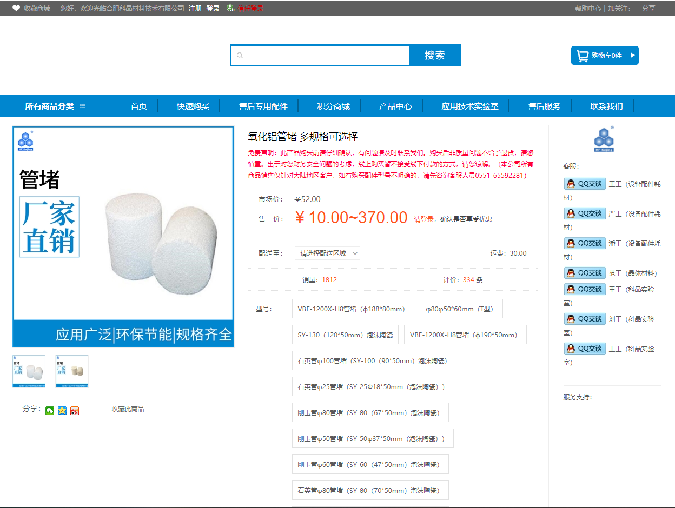The image size is (675, 508).
Task: Expand cart arrow next to 购物车0件
Action: coord(632,55)
